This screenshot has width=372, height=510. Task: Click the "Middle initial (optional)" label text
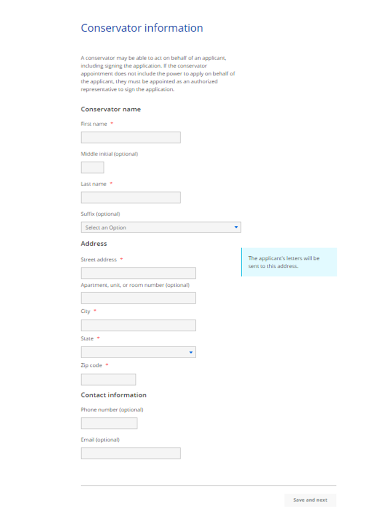click(109, 154)
